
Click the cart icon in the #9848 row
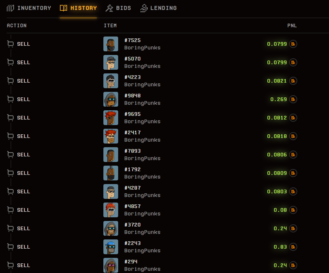10,99
